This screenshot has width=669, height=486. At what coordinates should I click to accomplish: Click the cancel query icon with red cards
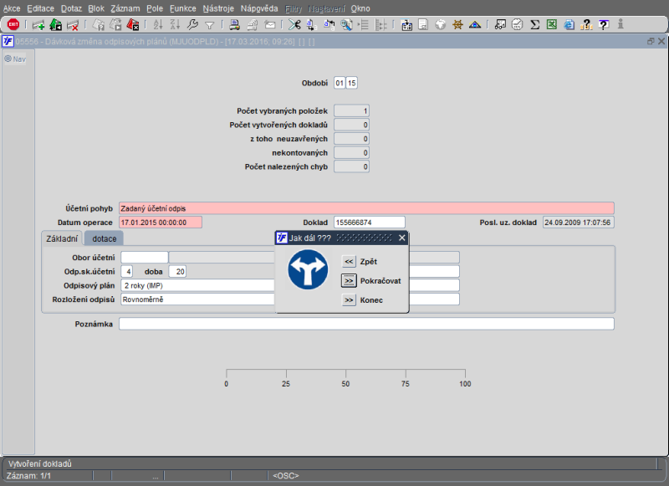pyautogui.click(x=133, y=25)
